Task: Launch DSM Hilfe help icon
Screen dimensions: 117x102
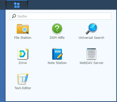Action: coord(57,29)
